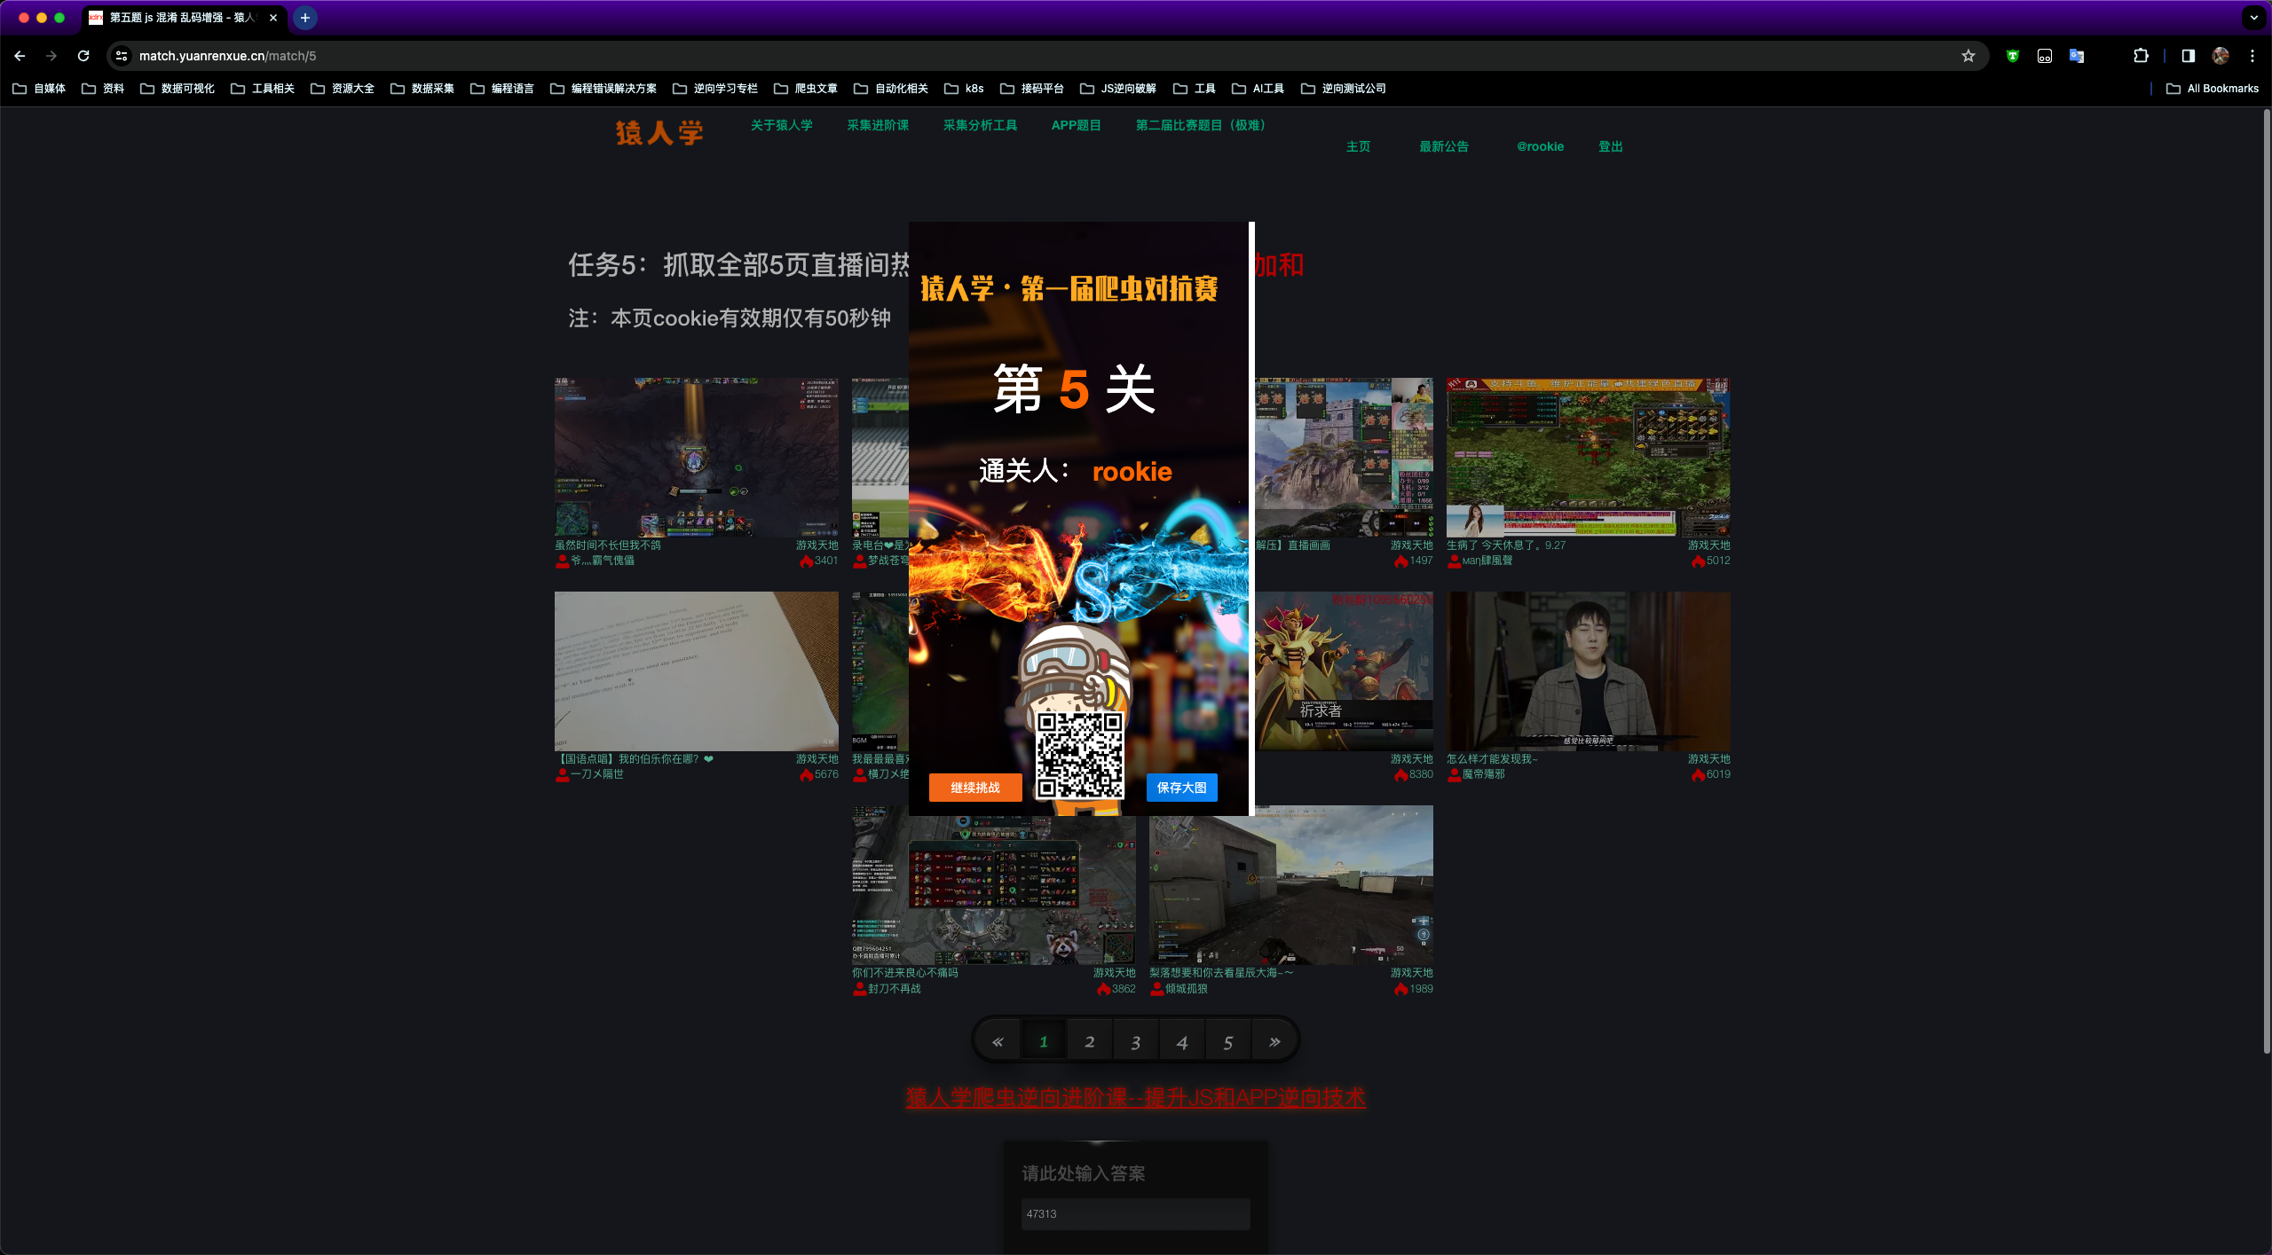Screen dimensions: 2272x1255
Task: Click the 采集分析工具 nav menu item
Action: click(x=980, y=125)
